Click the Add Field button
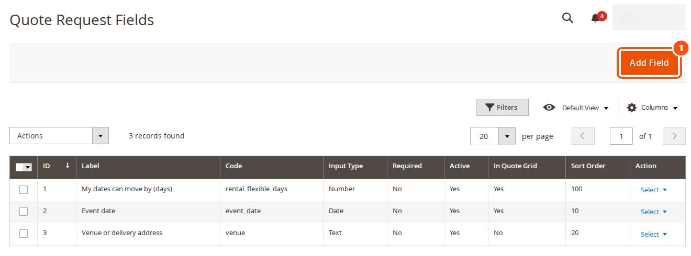Screen dimensions: 691x256 point(649,63)
